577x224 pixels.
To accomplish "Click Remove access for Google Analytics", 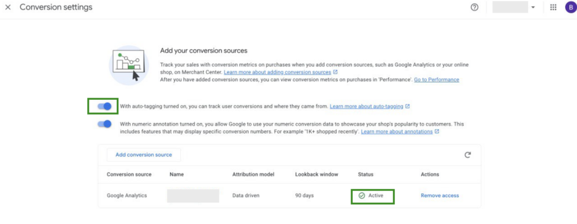I will click(x=440, y=196).
